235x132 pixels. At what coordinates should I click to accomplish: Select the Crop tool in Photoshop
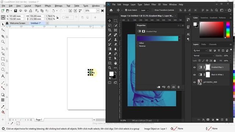click(x=110, y=30)
